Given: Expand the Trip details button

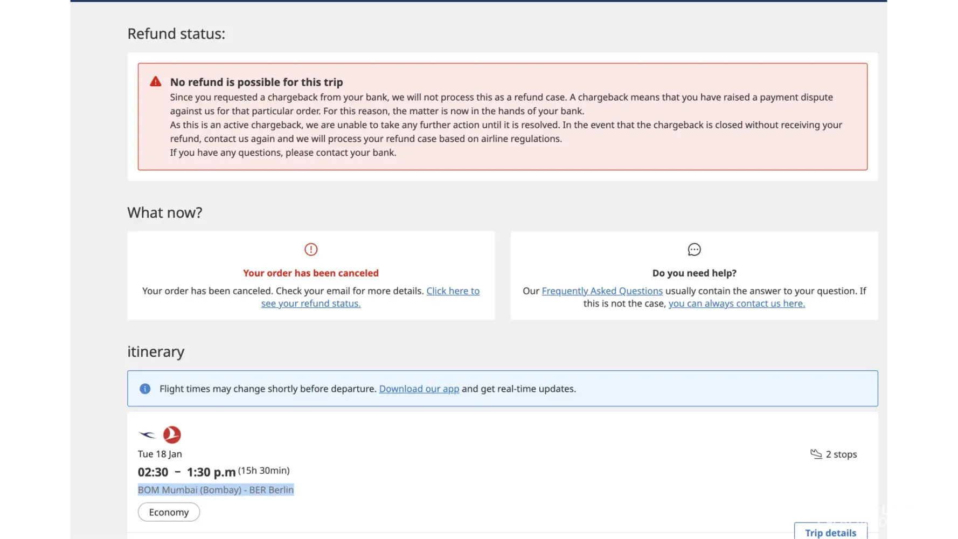Looking at the screenshot, I should point(830,533).
